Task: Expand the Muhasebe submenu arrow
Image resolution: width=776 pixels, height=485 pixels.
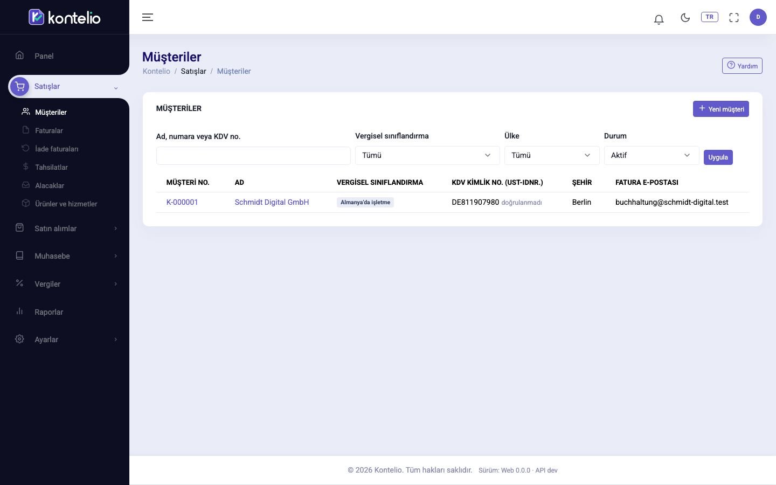Action: tap(115, 256)
